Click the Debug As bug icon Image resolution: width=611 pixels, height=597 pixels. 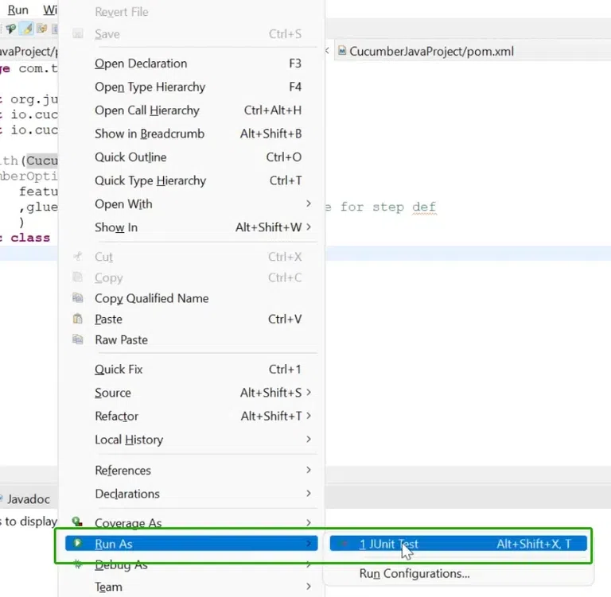coord(78,564)
